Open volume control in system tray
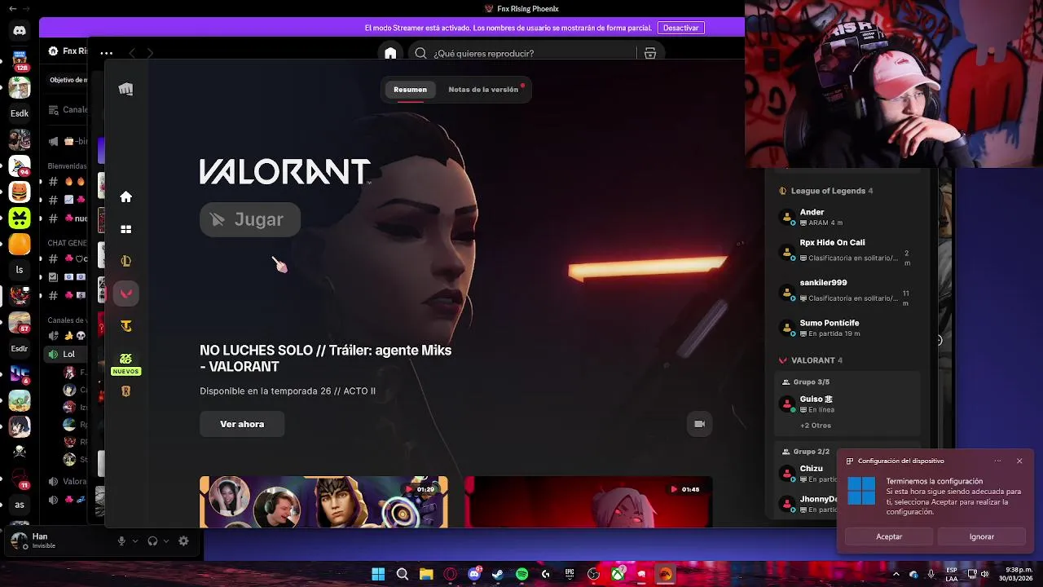1043x587 pixels. click(x=985, y=574)
